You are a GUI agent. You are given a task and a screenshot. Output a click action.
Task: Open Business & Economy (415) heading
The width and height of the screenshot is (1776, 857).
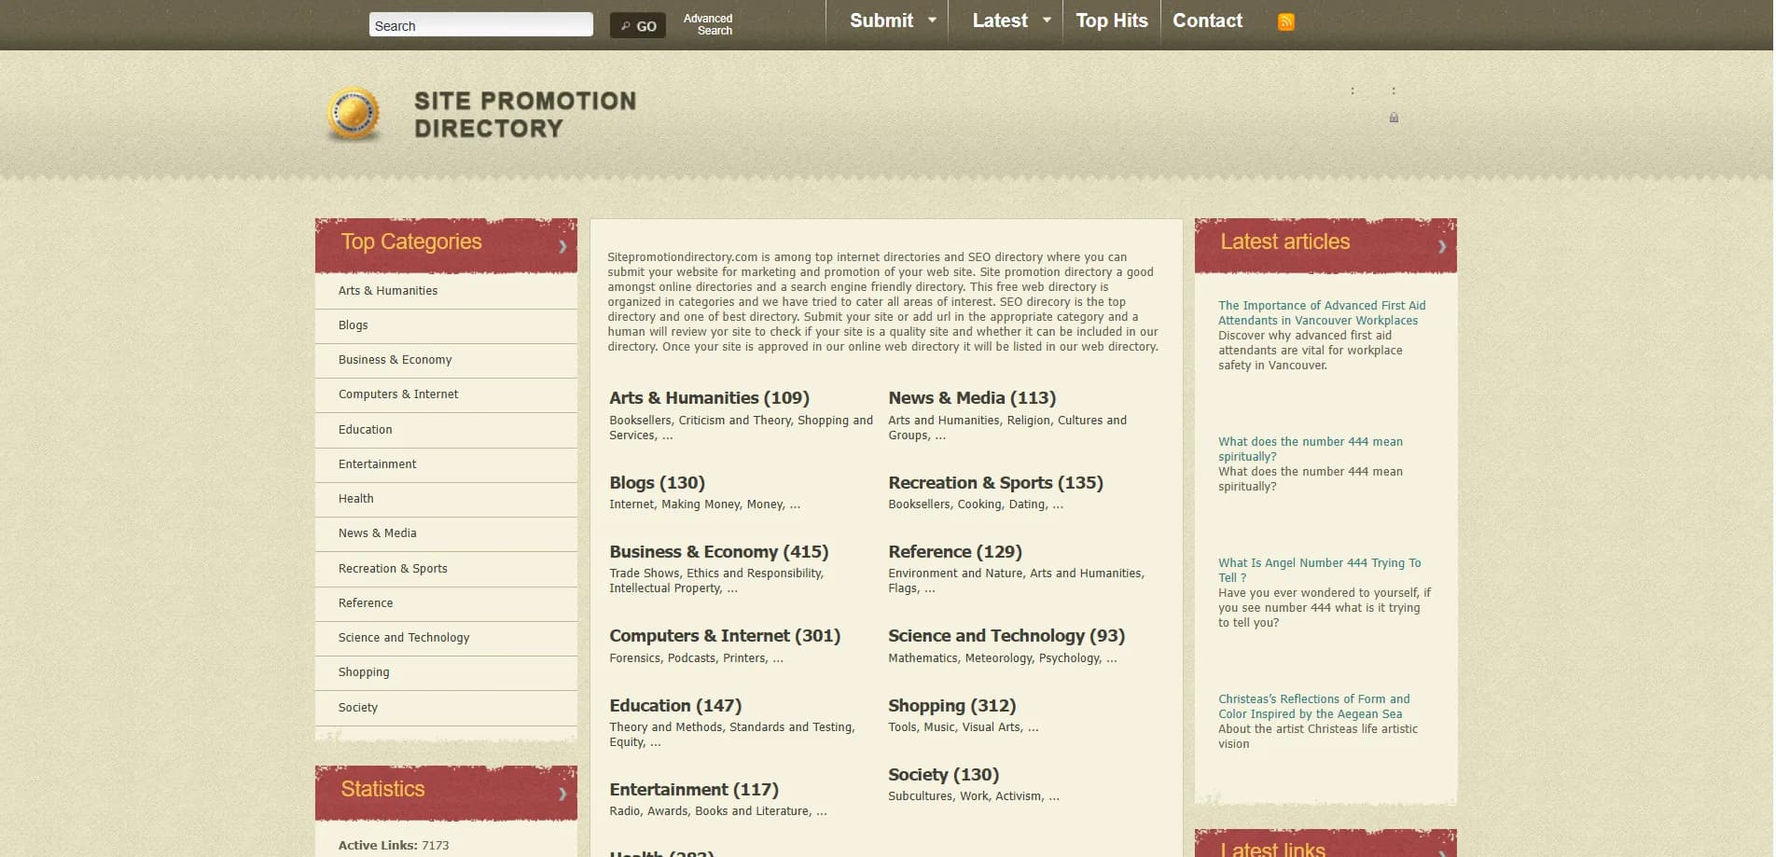[x=719, y=552]
